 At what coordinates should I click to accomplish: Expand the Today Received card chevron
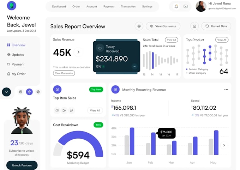pos(134,66)
